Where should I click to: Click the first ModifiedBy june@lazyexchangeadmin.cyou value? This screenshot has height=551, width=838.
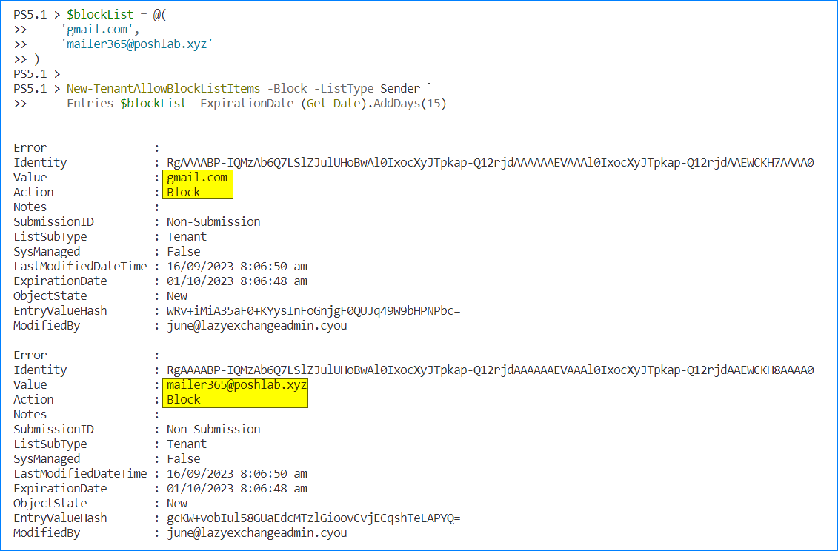click(256, 325)
